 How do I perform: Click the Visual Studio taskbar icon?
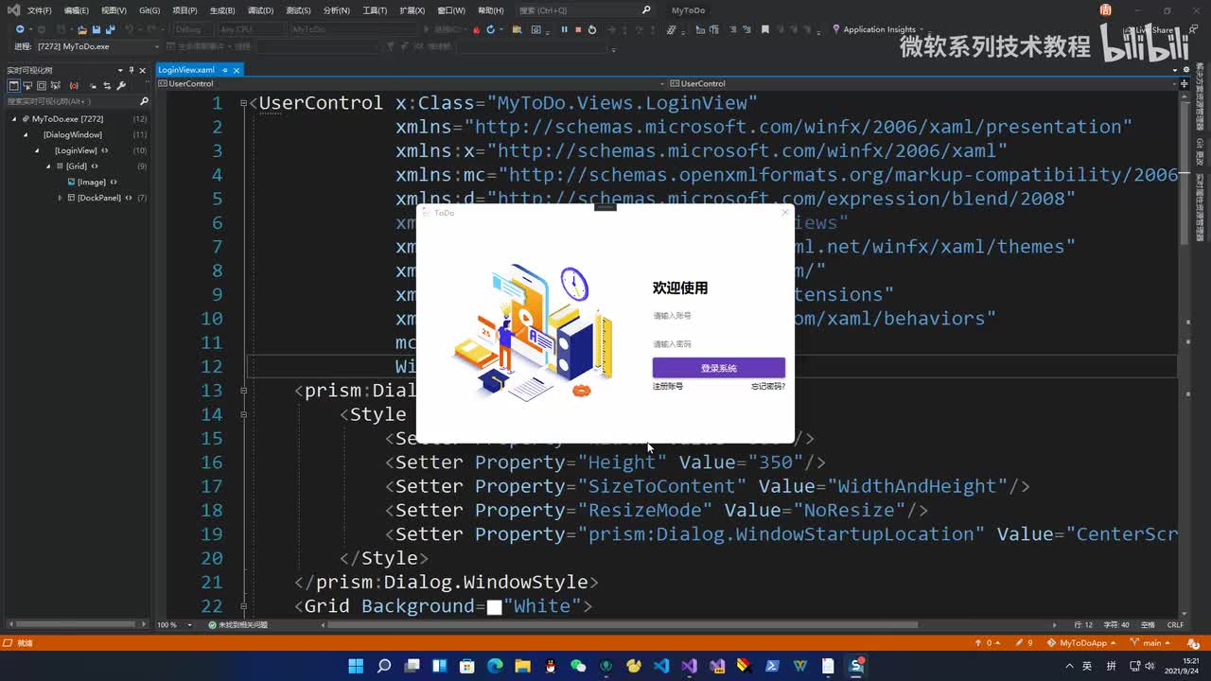click(689, 666)
